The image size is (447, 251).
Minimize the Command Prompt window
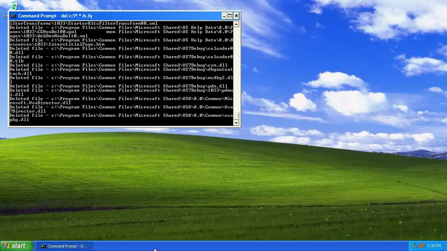click(x=224, y=16)
